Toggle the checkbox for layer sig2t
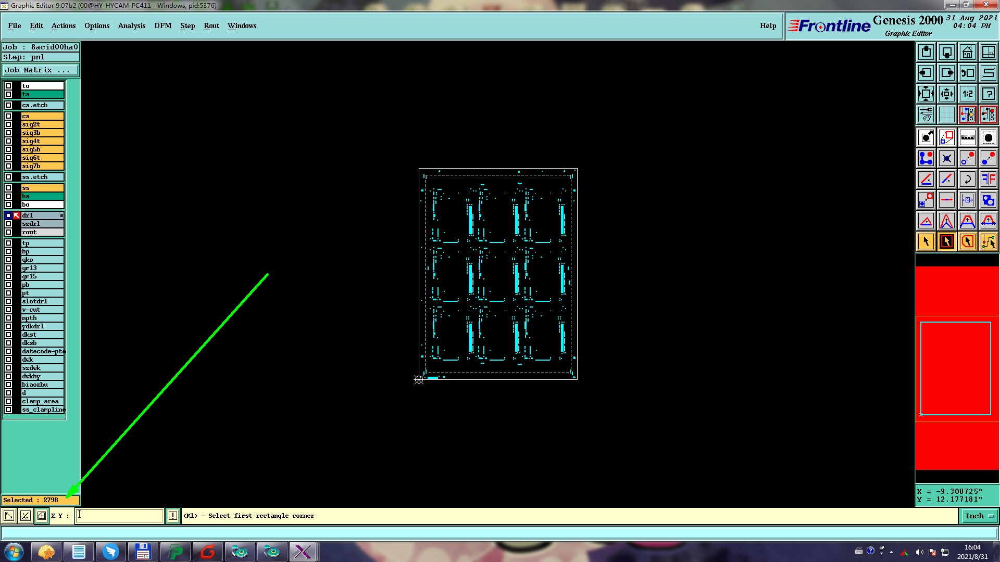The width and height of the screenshot is (1000, 562). pyautogui.click(x=8, y=124)
